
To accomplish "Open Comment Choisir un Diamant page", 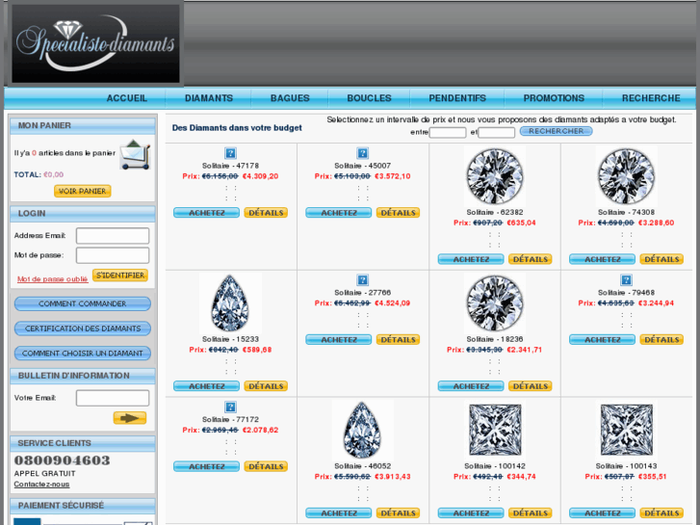I will pos(83,354).
